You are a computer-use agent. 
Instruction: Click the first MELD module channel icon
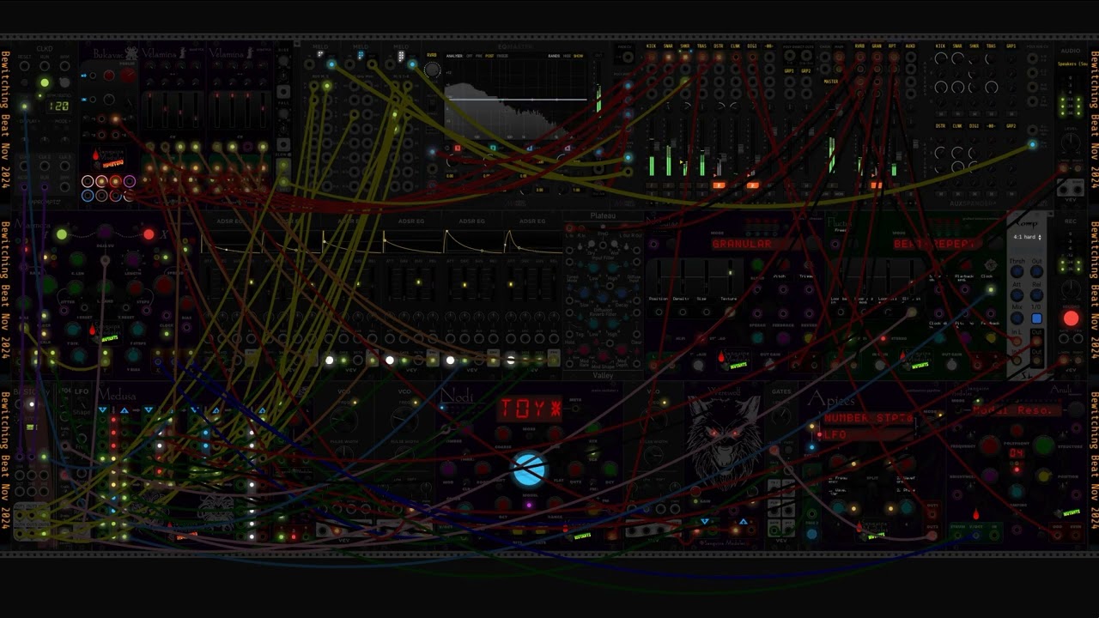(320, 55)
